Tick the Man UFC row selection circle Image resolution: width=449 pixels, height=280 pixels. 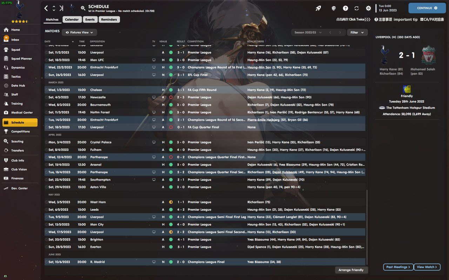coord(47,60)
